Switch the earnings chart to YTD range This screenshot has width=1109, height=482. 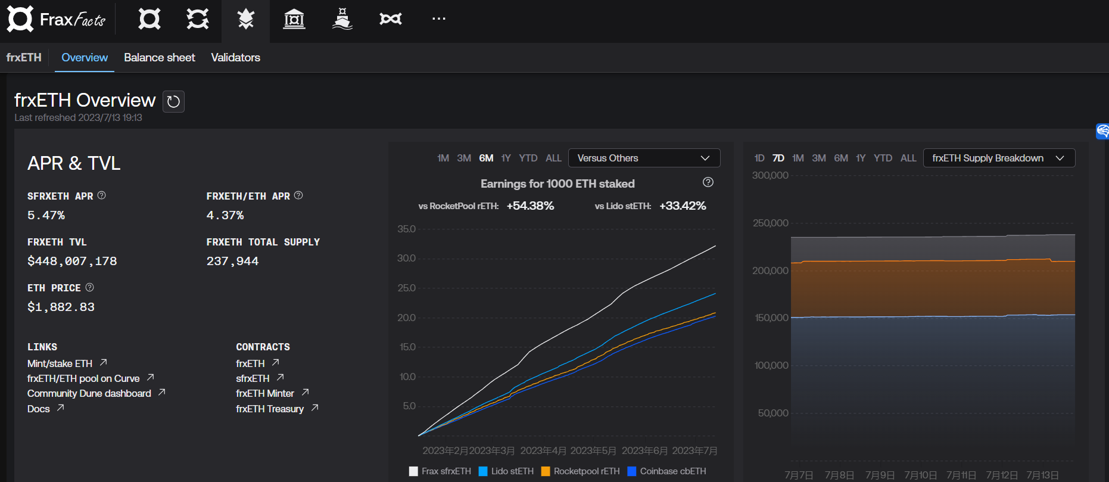528,158
